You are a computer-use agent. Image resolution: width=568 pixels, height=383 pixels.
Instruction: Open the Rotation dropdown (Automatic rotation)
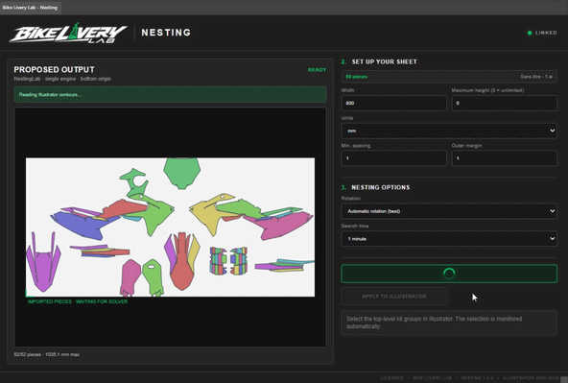point(449,211)
